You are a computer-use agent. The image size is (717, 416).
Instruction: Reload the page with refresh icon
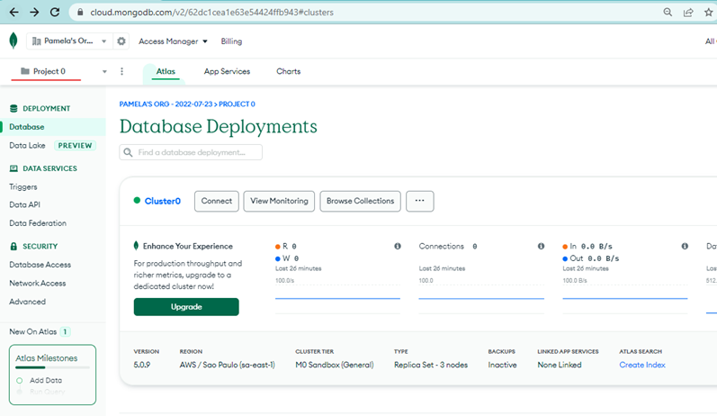coord(55,13)
